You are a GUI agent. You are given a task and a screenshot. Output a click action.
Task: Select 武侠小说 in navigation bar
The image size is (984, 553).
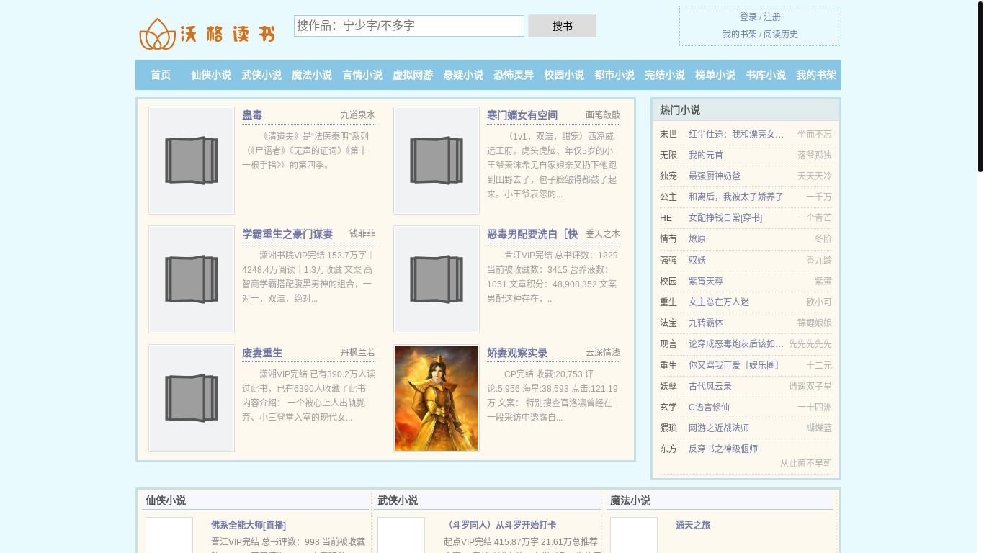point(261,75)
